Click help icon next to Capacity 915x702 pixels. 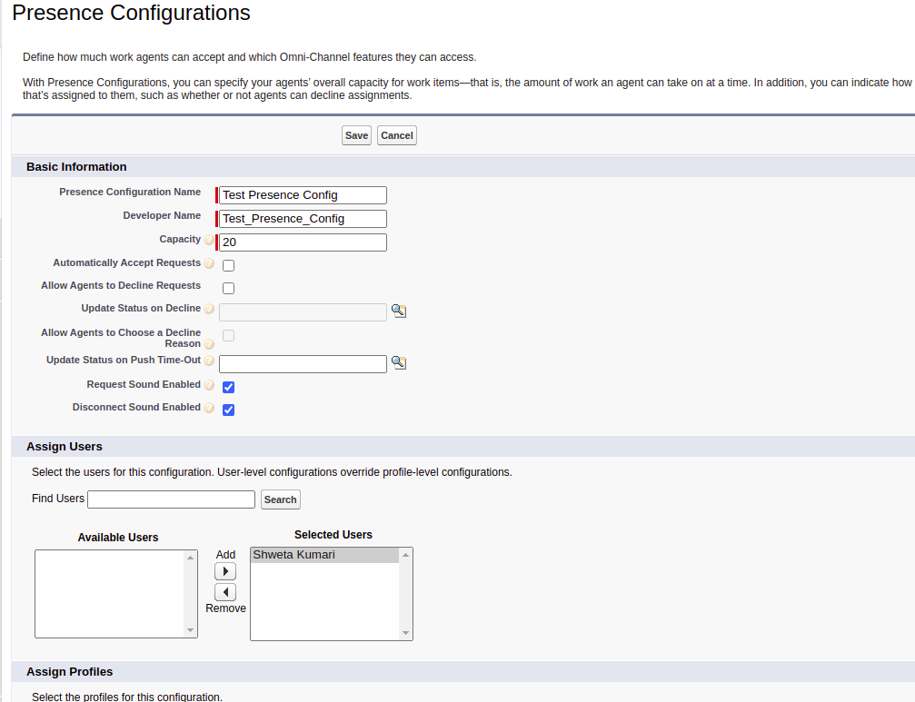coord(209,241)
